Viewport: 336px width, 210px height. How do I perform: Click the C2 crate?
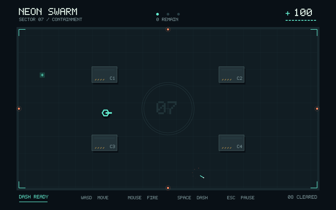[232, 75]
